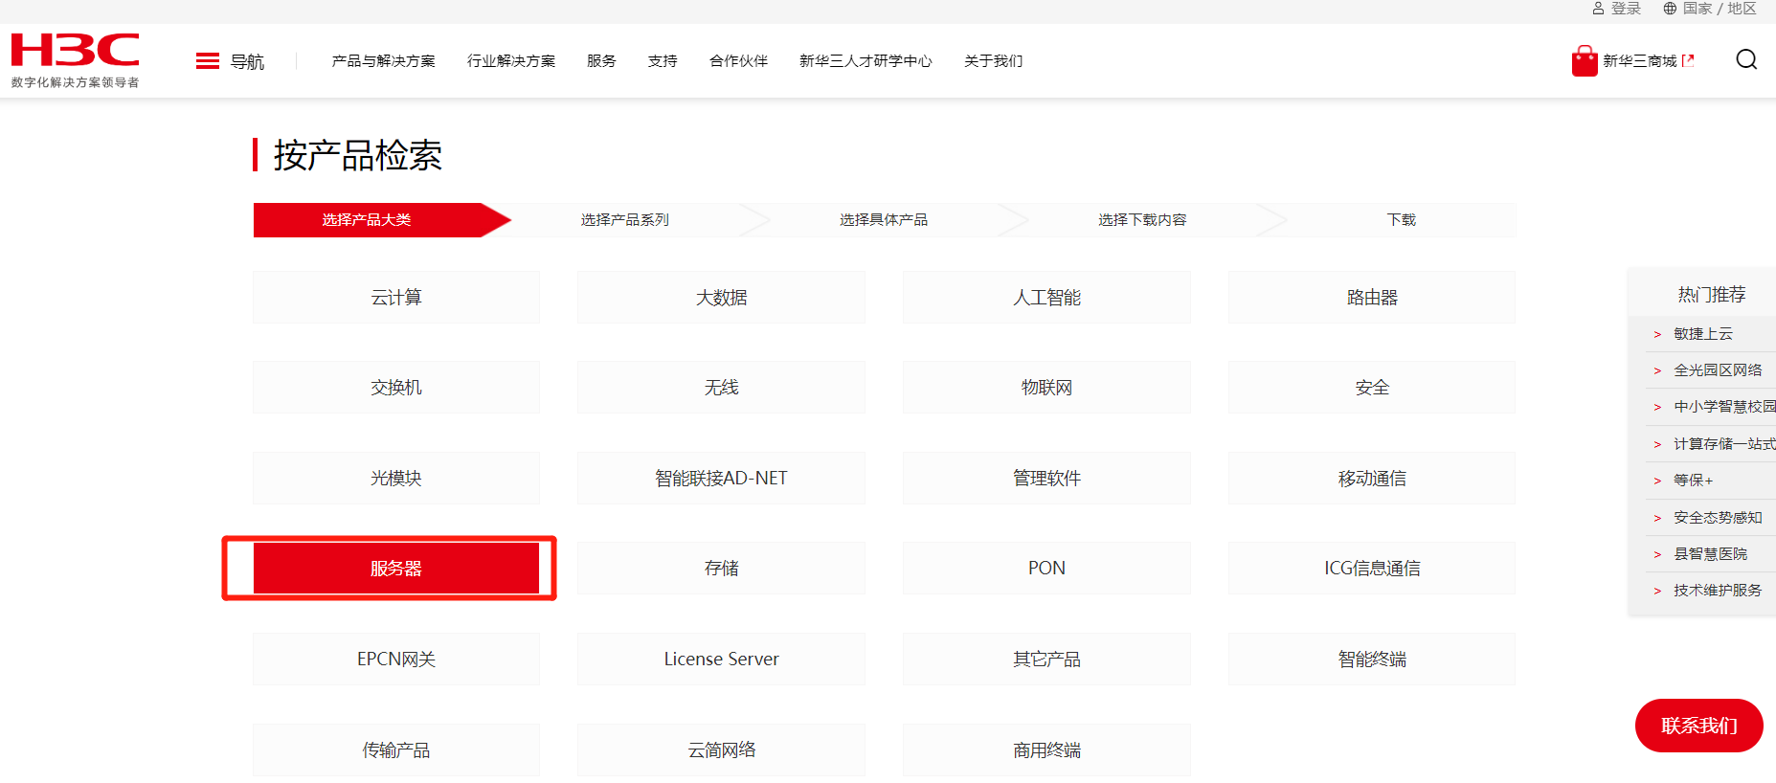1776x783 pixels.
Task: Choose the 路由器 product category
Action: pos(1372,298)
